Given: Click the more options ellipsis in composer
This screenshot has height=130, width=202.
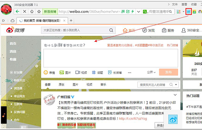Looking at the screenshot, I should tap(129, 73).
